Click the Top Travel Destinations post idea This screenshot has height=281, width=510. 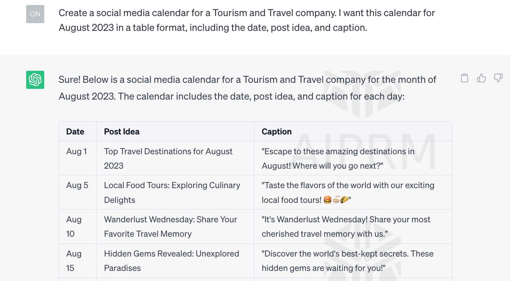tap(168, 159)
